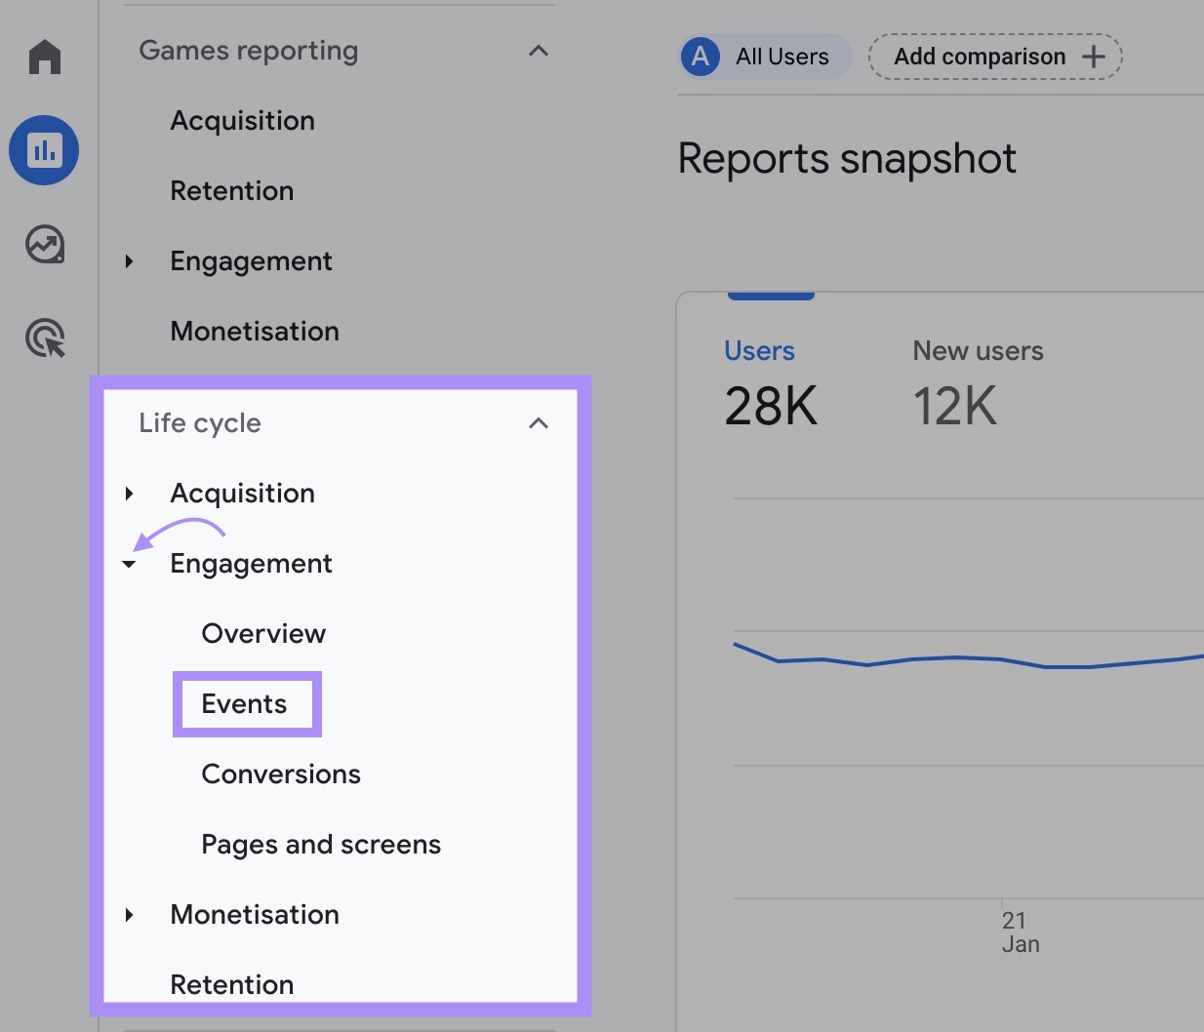Open the Events report
This screenshot has height=1032, width=1204.
tap(244, 703)
